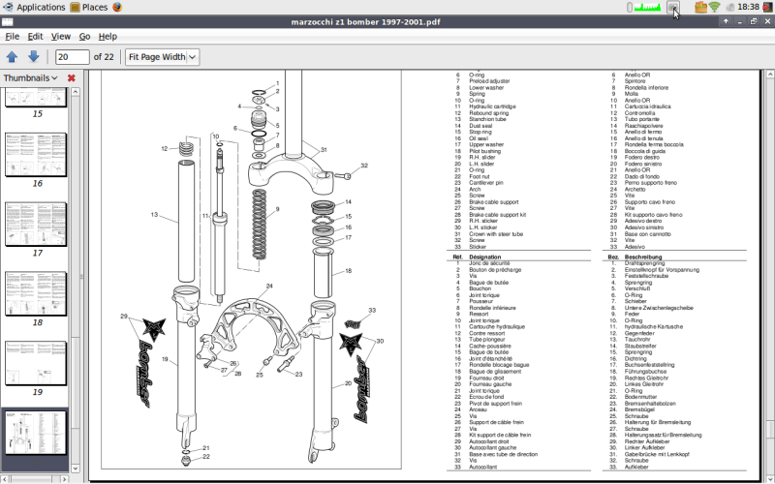Select the page 17 thumbnail
Viewport: 775px width, 484px height.
click(x=36, y=225)
